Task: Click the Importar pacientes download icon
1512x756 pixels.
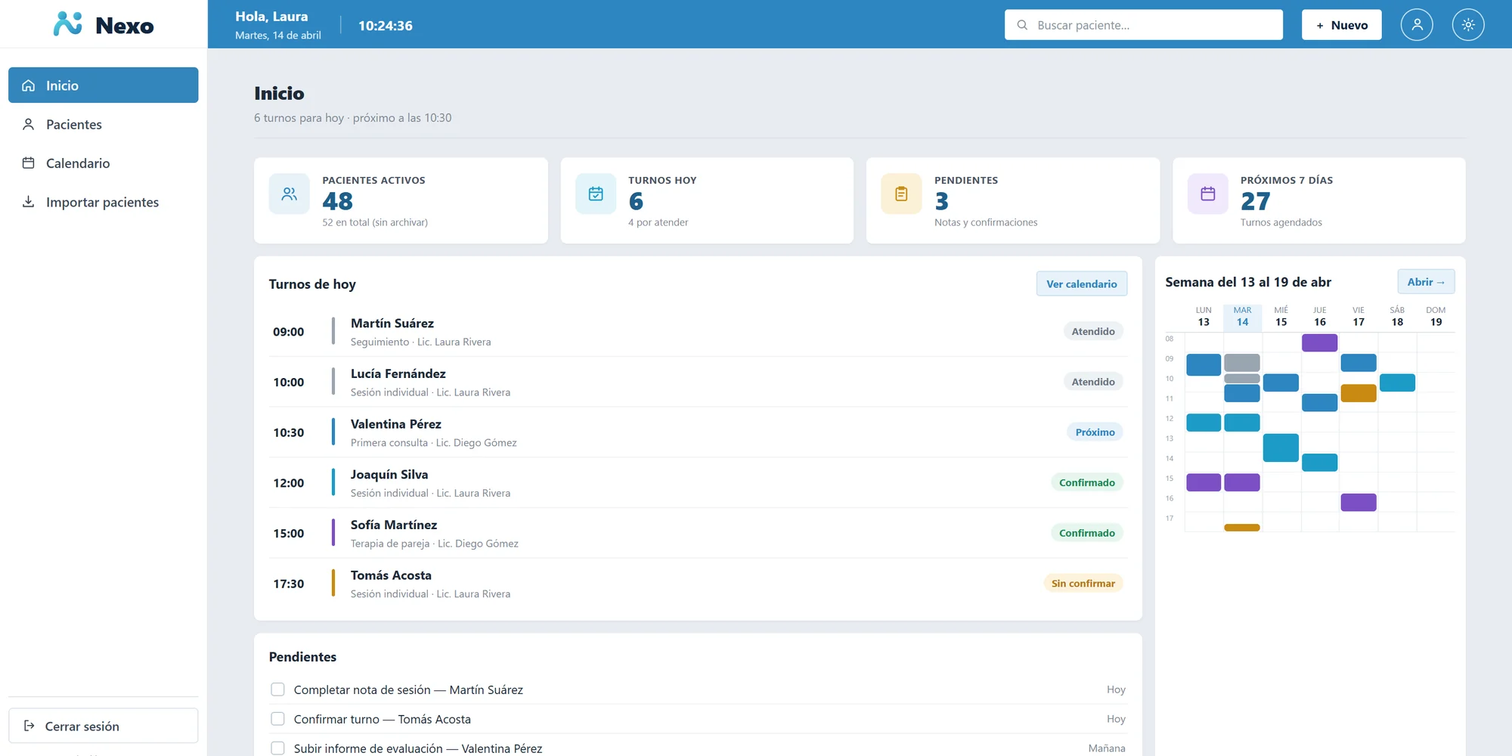Action: pos(29,202)
